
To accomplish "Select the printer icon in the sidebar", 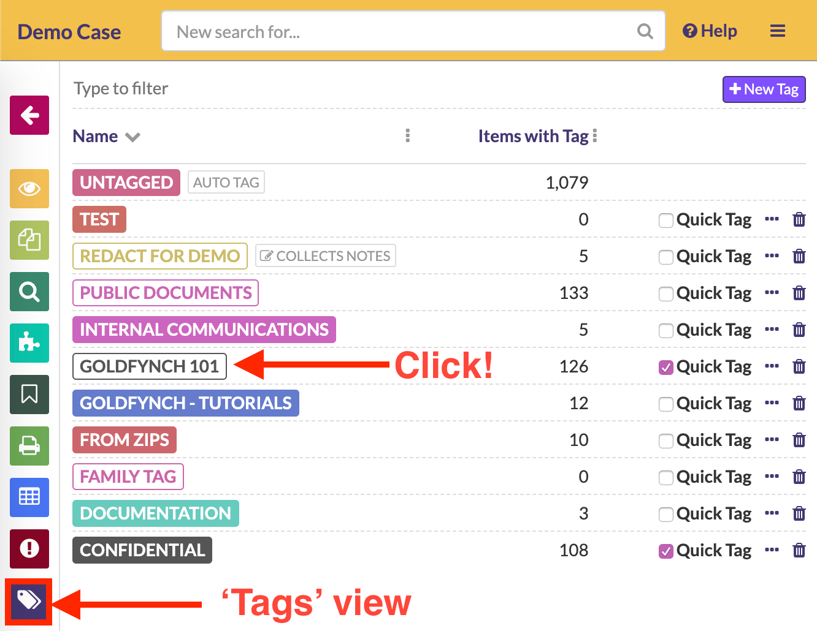I will pos(29,446).
